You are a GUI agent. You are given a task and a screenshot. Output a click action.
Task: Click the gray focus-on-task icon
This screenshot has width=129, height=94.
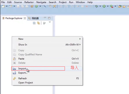(x=44, y=23)
